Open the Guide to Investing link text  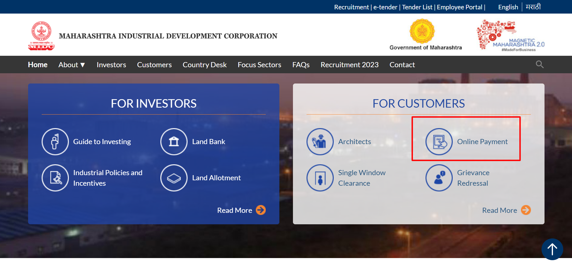pos(102,142)
